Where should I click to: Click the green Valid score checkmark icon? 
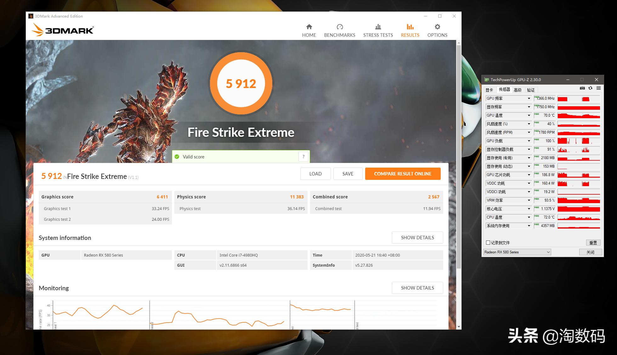coord(177,157)
